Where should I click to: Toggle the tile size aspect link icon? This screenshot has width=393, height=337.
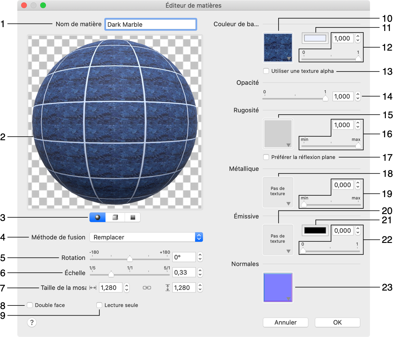(147, 288)
